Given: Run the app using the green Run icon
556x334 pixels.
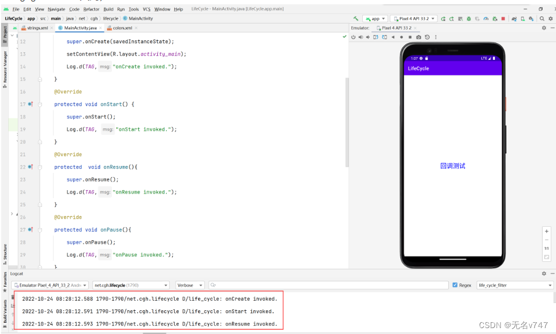Looking at the screenshot, I should point(444,18).
